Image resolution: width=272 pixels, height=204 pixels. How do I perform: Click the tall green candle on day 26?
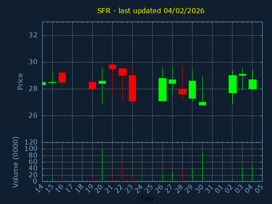[x=162, y=89]
